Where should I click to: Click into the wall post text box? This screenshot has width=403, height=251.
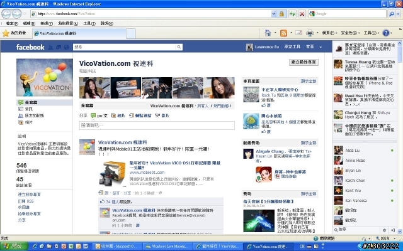157,125
